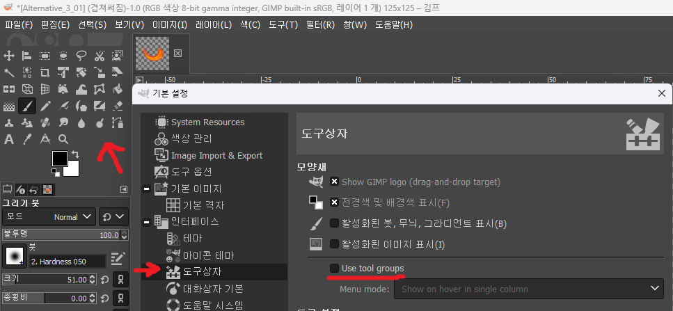Select the Scissors Select tool
The height and width of the screenshot is (311, 673).
point(99,56)
